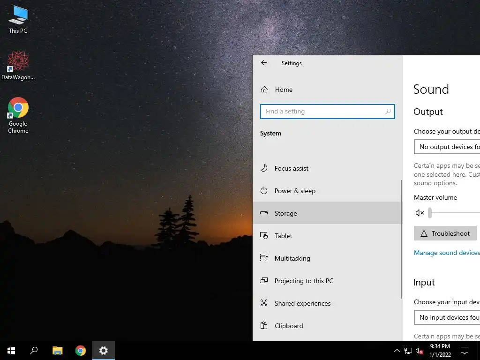Open the Windows Start menu

click(11, 351)
